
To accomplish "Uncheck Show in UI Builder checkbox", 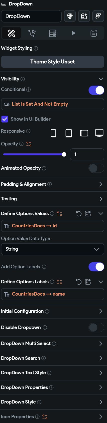I will [5, 119].
